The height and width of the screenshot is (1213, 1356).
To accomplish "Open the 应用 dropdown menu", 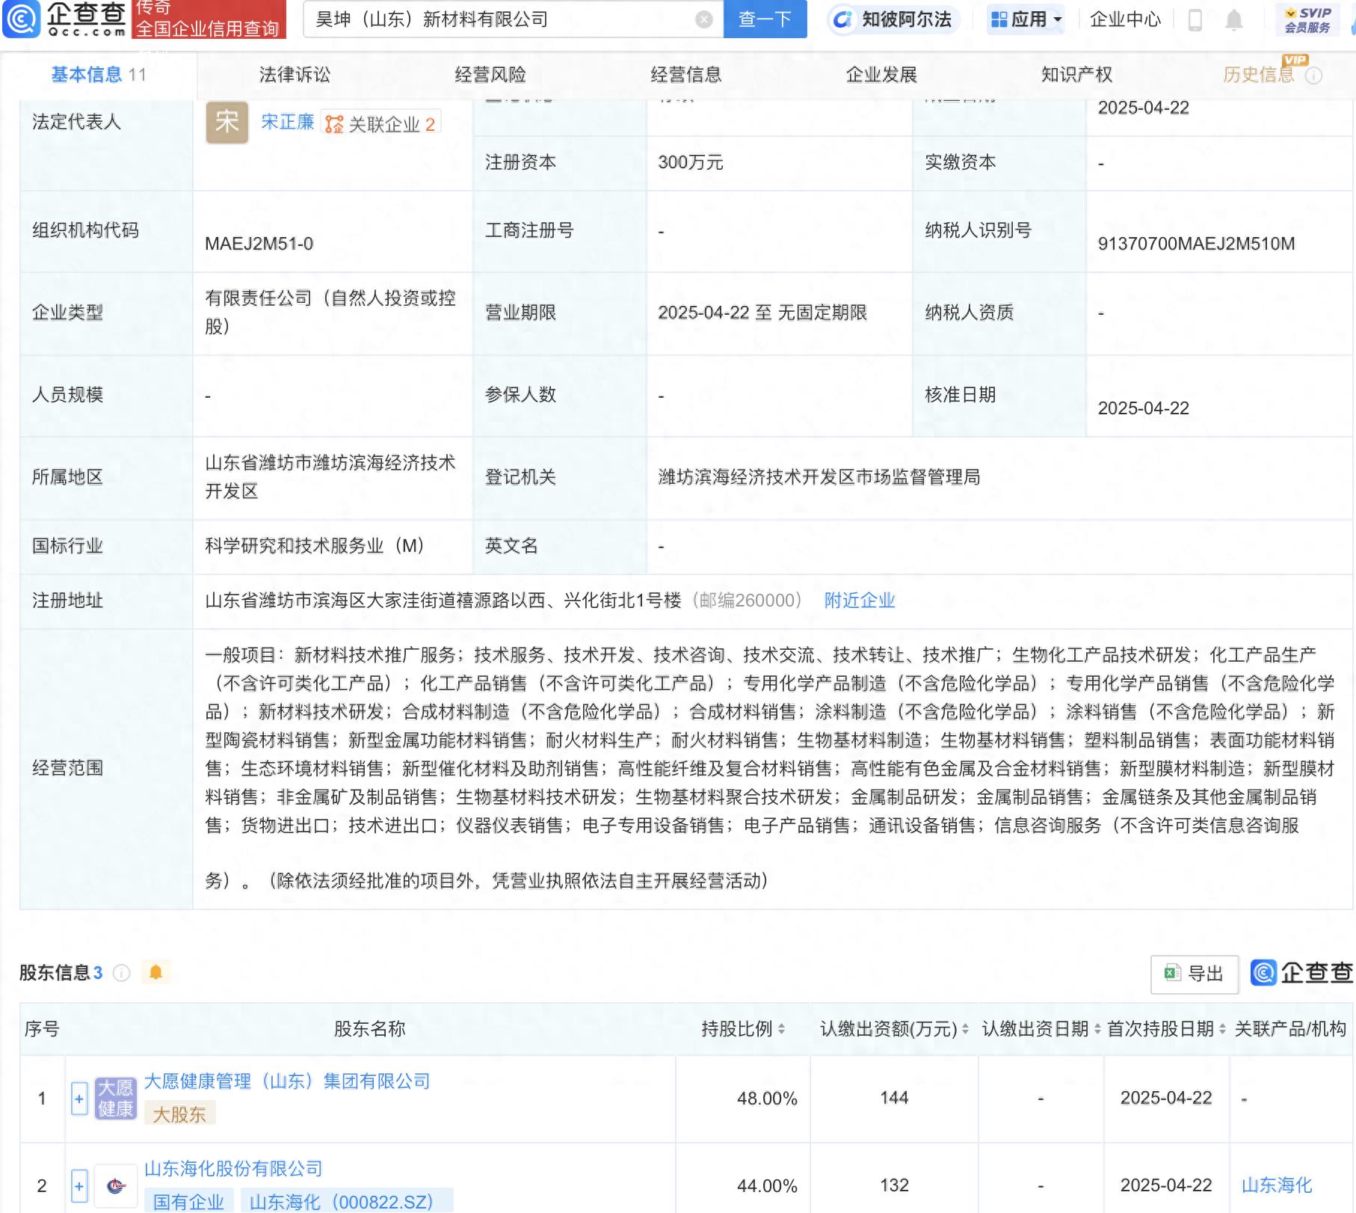I will 1026,19.
